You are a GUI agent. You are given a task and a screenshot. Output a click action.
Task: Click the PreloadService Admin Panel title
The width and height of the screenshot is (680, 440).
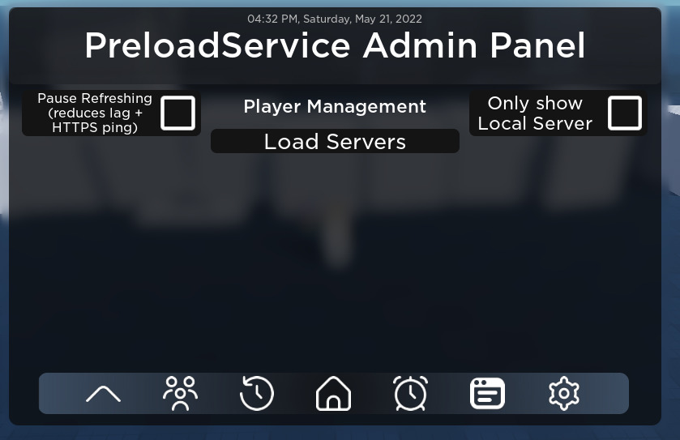click(335, 46)
